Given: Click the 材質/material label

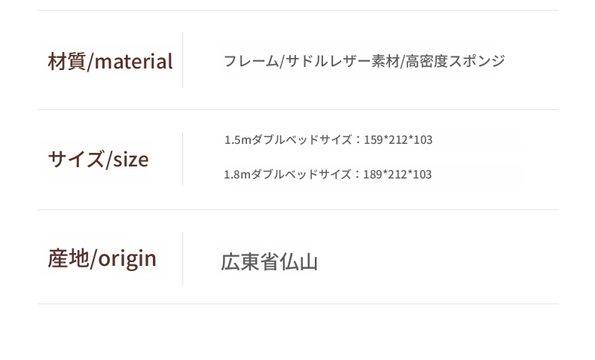Looking at the screenshot, I should 111,62.
